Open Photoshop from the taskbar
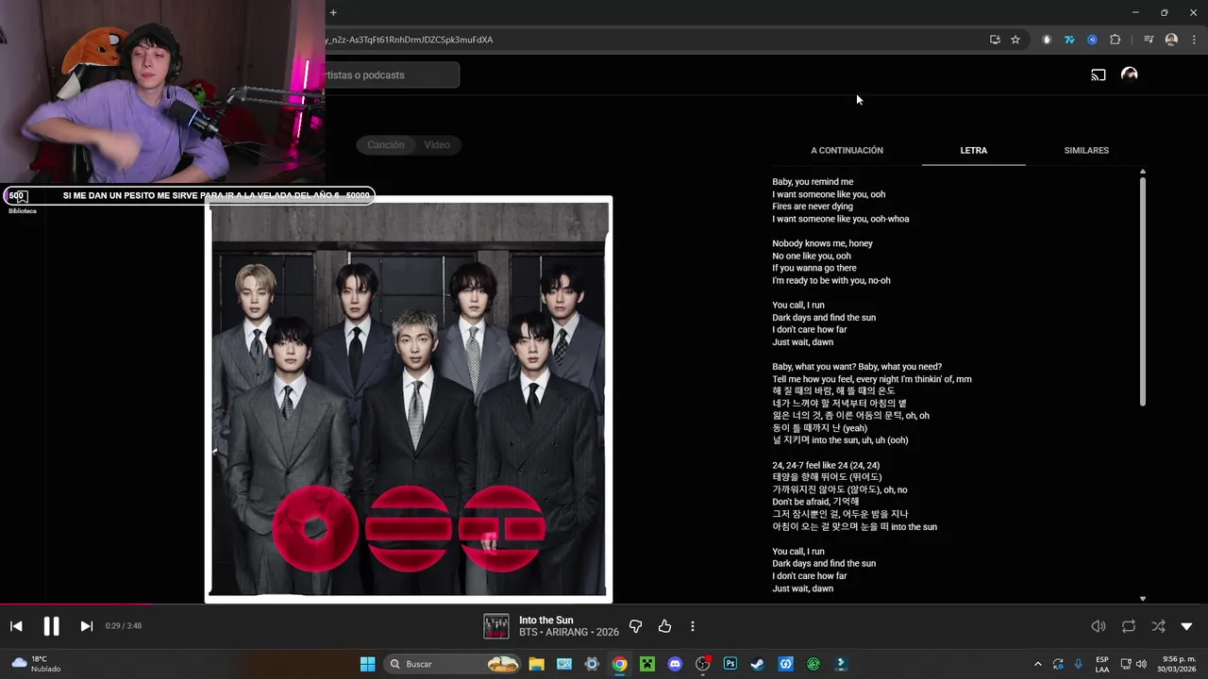Image resolution: width=1208 pixels, height=679 pixels. pos(730,664)
